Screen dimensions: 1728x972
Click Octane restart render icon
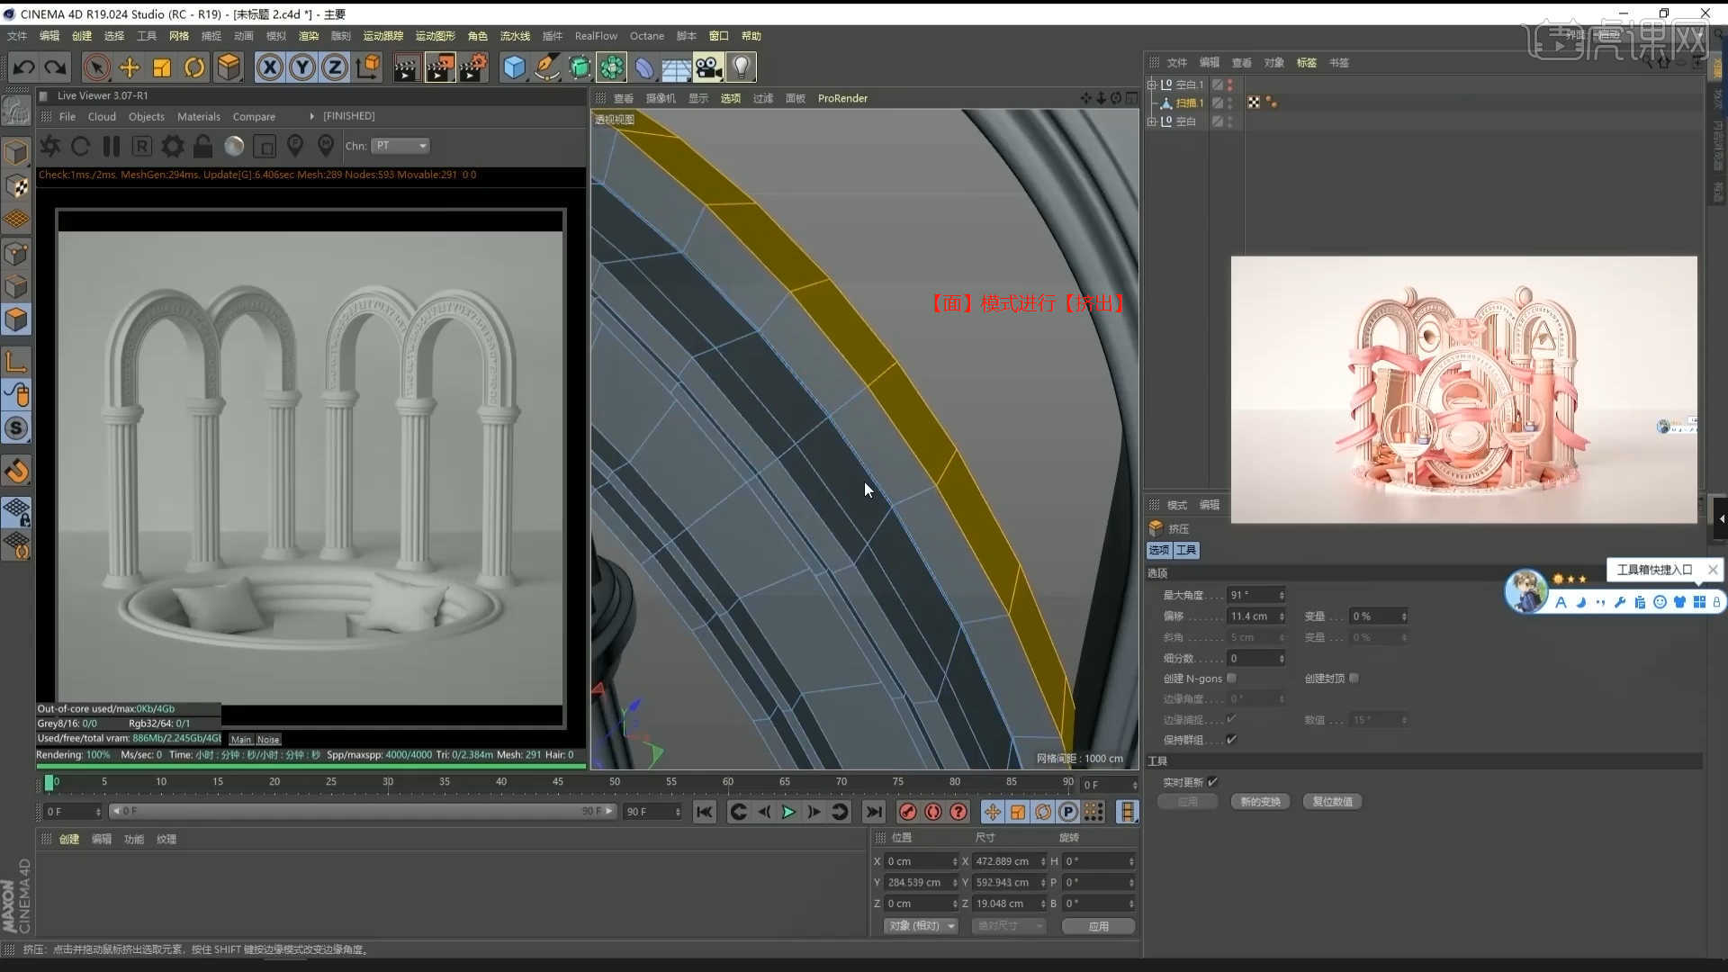click(x=80, y=146)
